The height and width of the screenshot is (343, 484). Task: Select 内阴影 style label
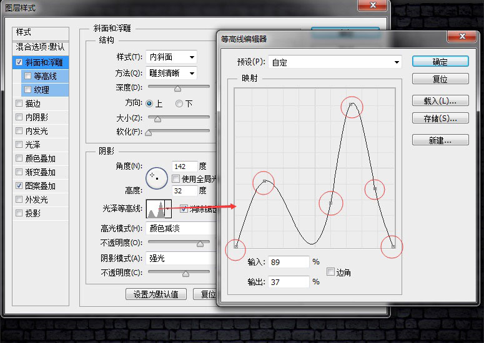click(x=37, y=117)
